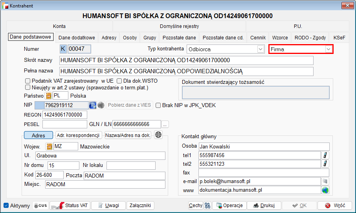Uncheck the Aktywny checkbox
Viewport: 356px width, 213px height.
point(6,206)
